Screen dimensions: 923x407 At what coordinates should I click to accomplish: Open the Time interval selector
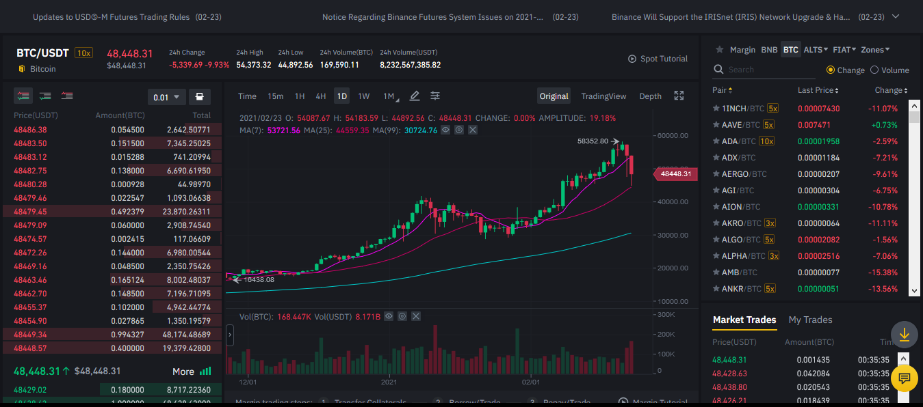pos(247,96)
